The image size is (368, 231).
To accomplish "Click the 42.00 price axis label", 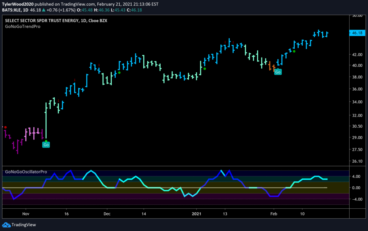I will tap(357, 55).
